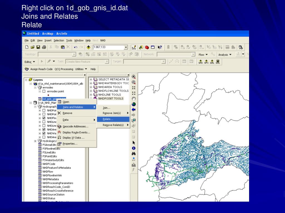This screenshot has width=285, height=213.
Task: Click the New Map File icon
Action: coord(27,47)
